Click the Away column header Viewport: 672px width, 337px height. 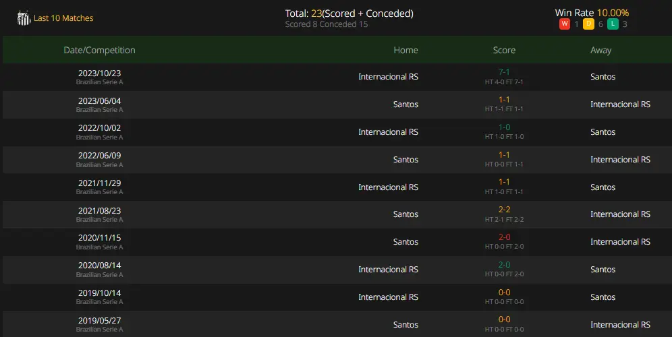[x=601, y=50]
